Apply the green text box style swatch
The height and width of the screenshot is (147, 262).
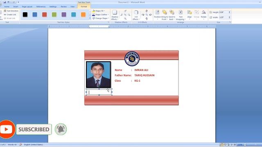[54, 15]
